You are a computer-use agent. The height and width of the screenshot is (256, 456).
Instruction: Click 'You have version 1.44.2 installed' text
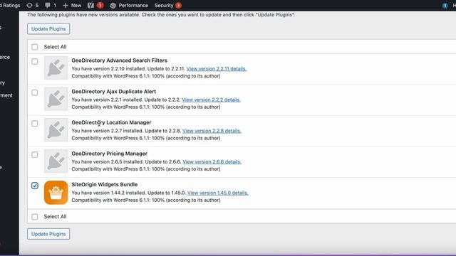coord(109,193)
